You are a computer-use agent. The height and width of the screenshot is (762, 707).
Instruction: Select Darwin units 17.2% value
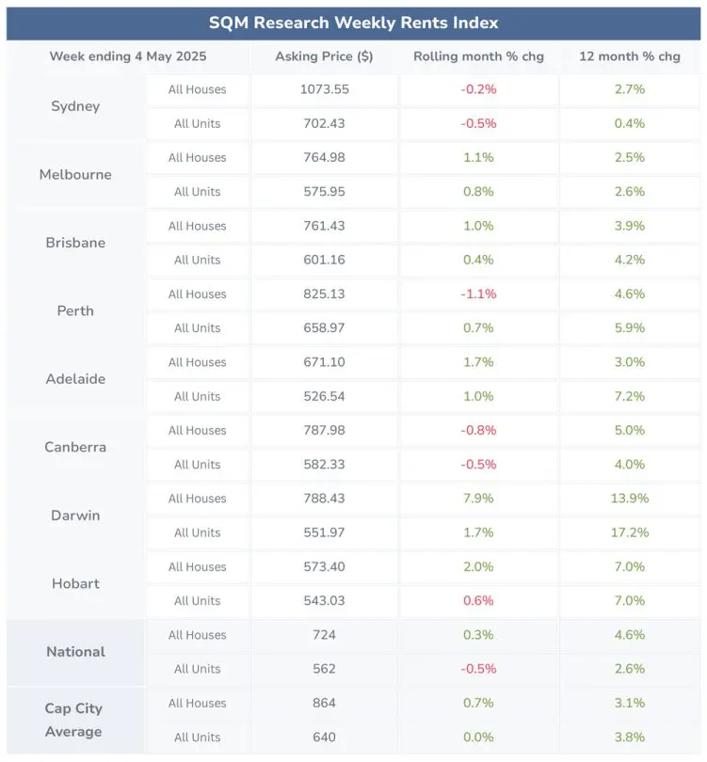coord(630,532)
